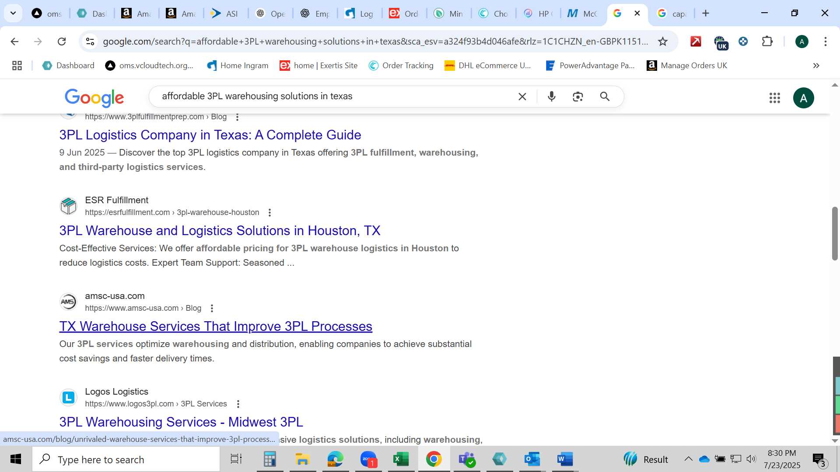Open notification center icon
The image size is (840, 472).
(x=819, y=460)
